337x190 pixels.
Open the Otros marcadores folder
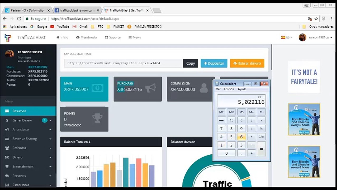pyautogui.click(x=318, y=26)
